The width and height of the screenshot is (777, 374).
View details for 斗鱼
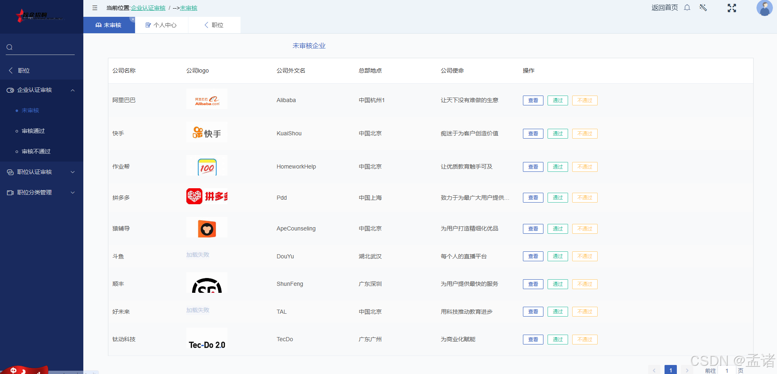pos(533,256)
